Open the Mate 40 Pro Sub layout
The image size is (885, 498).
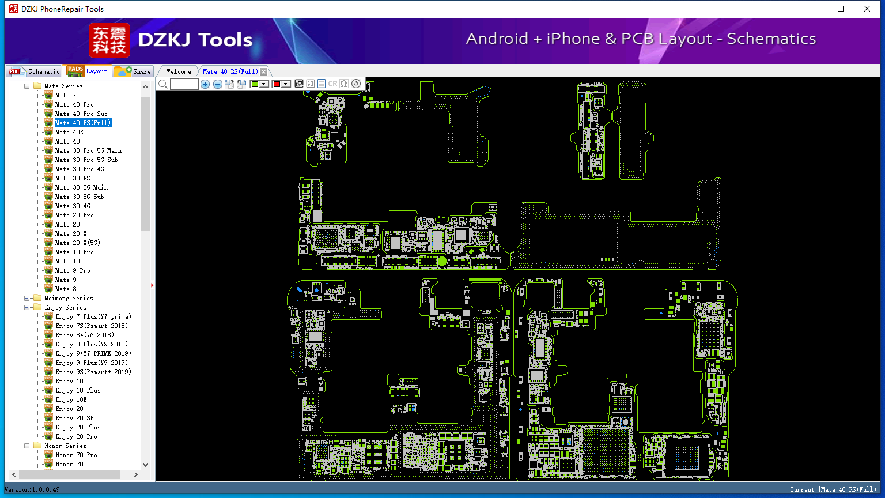tap(81, 114)
